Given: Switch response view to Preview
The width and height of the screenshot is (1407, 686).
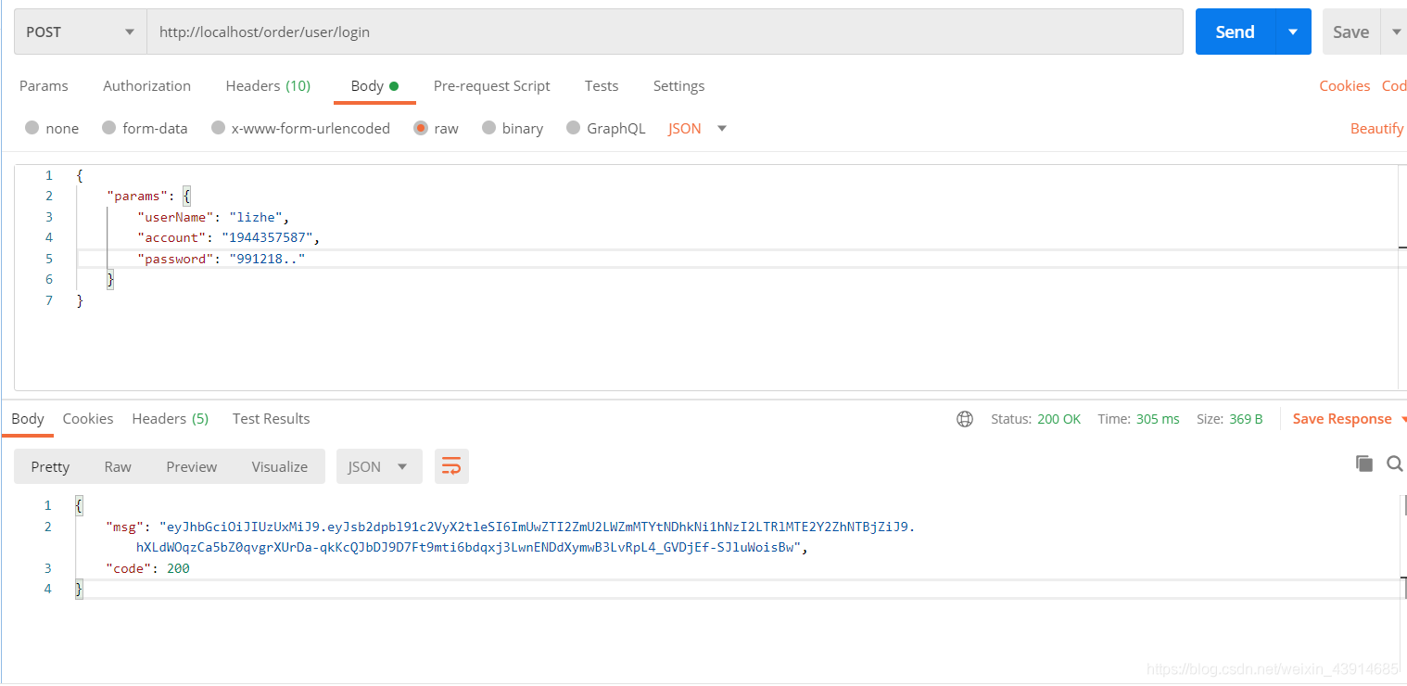Looking at the screenshot, I should coord(192,466).
